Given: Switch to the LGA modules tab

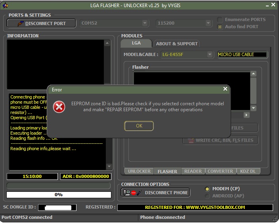Looking at the screenshot, I should click(136, 43).
